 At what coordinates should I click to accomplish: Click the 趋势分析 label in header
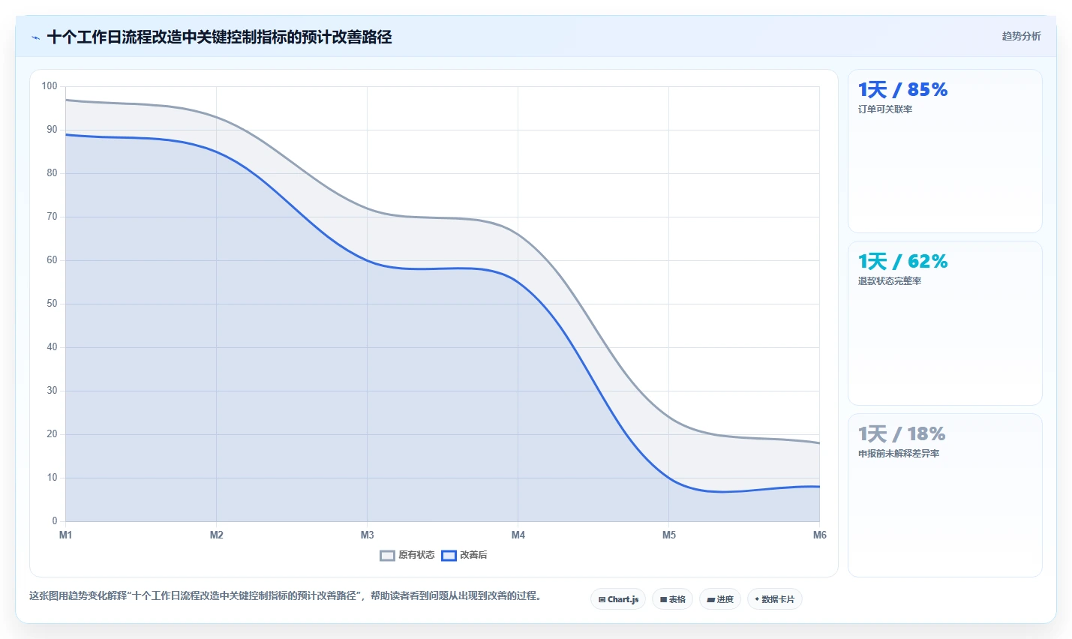(x=1021, y=36)
